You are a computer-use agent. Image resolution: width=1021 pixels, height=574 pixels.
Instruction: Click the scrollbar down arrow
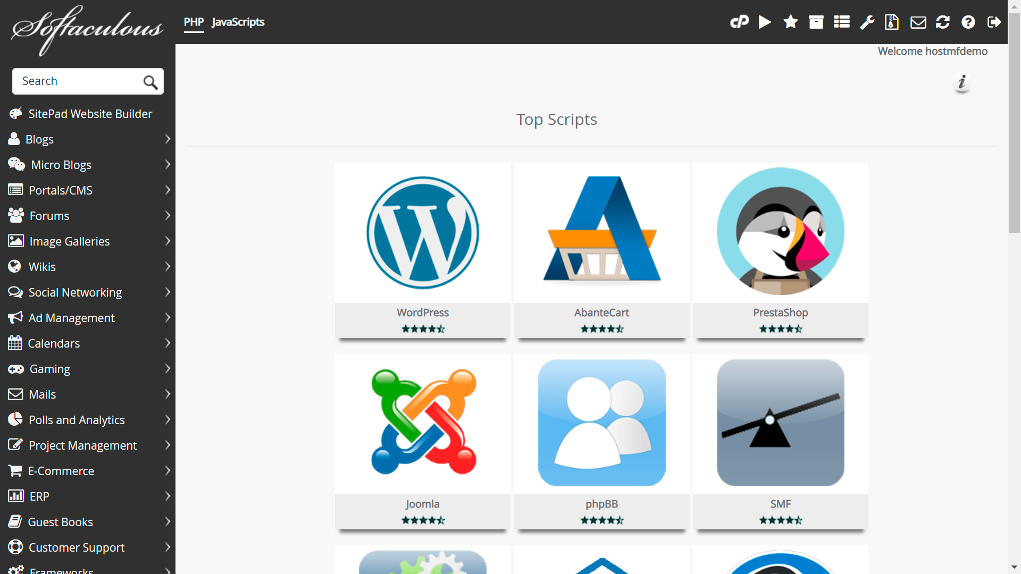tap(1014, 567)
